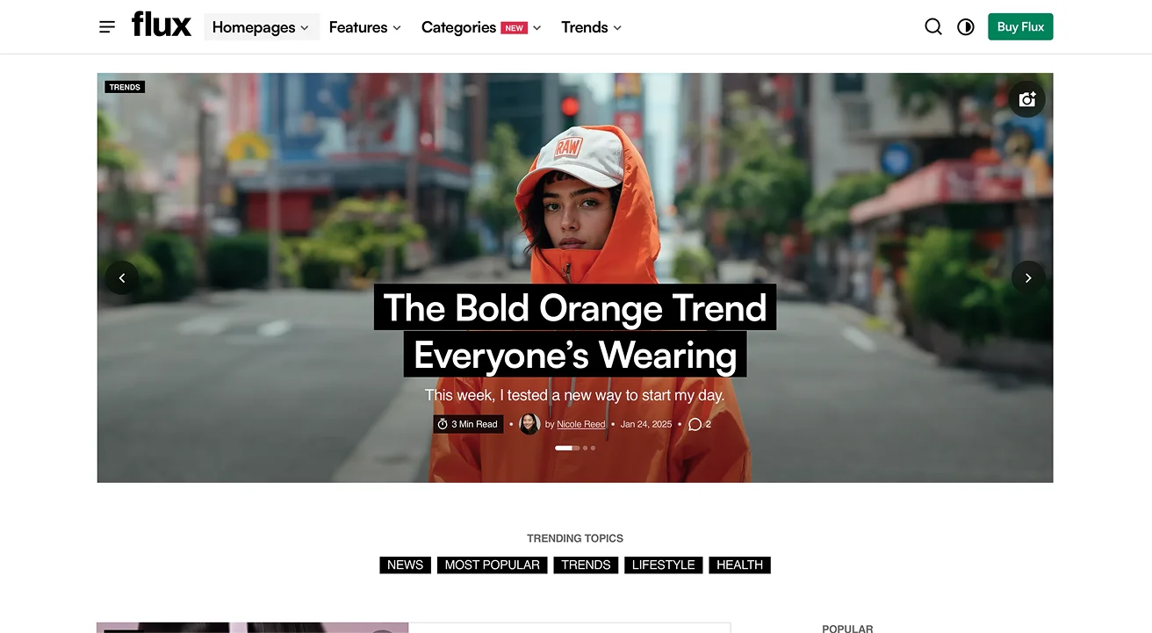This screenshot has width=1152, height=633.
Task: Click the 3 Min Read clock badge
Action: 468,424
